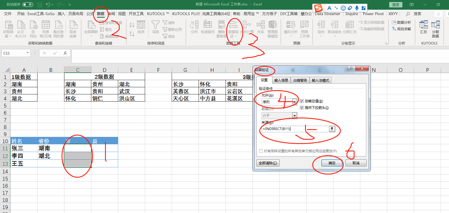Expand the Name Box dropdown arrow
This screenshot has width=449, height=213.
coord(27,53)
